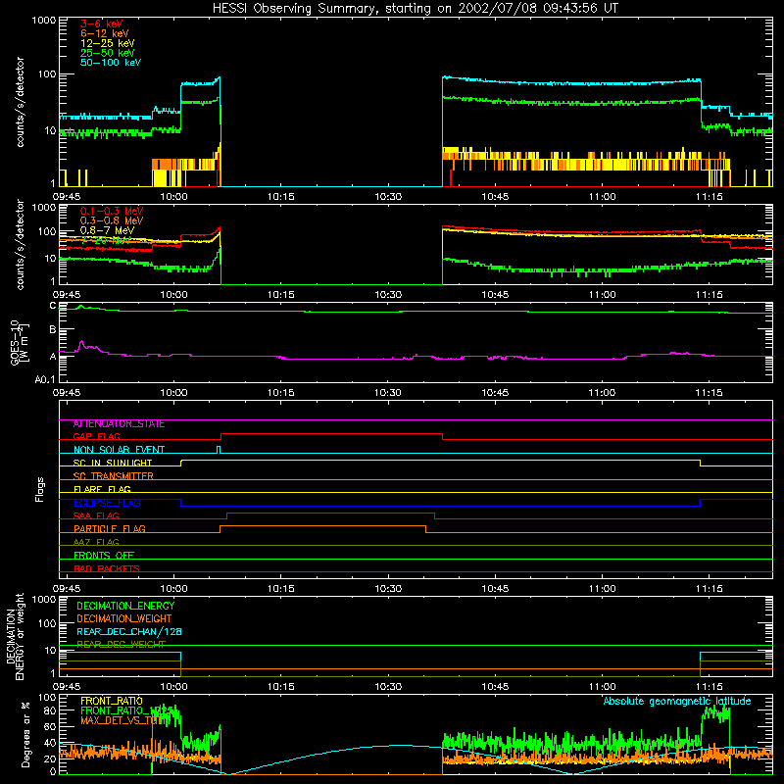Click the rising step of the yellow SC_IN_SUNLIGHT line

(181, 463)
